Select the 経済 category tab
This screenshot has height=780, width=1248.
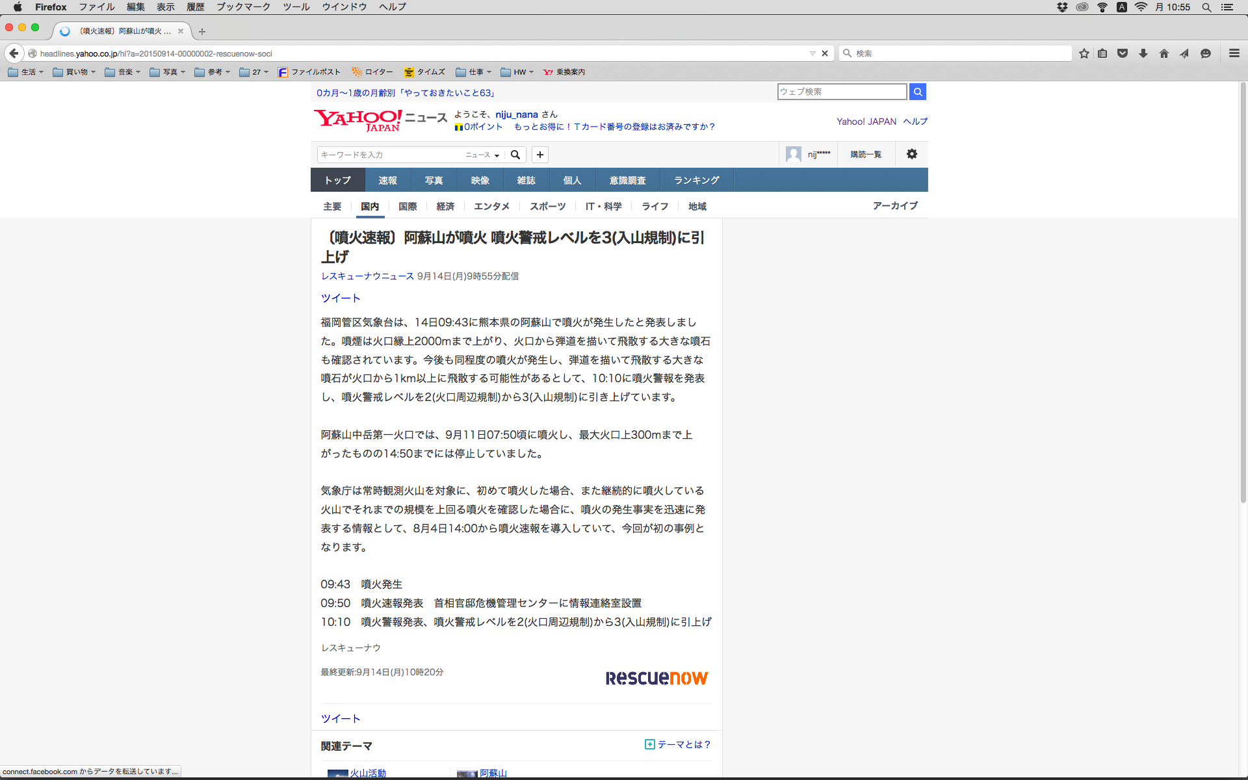(x=445, y=206)
